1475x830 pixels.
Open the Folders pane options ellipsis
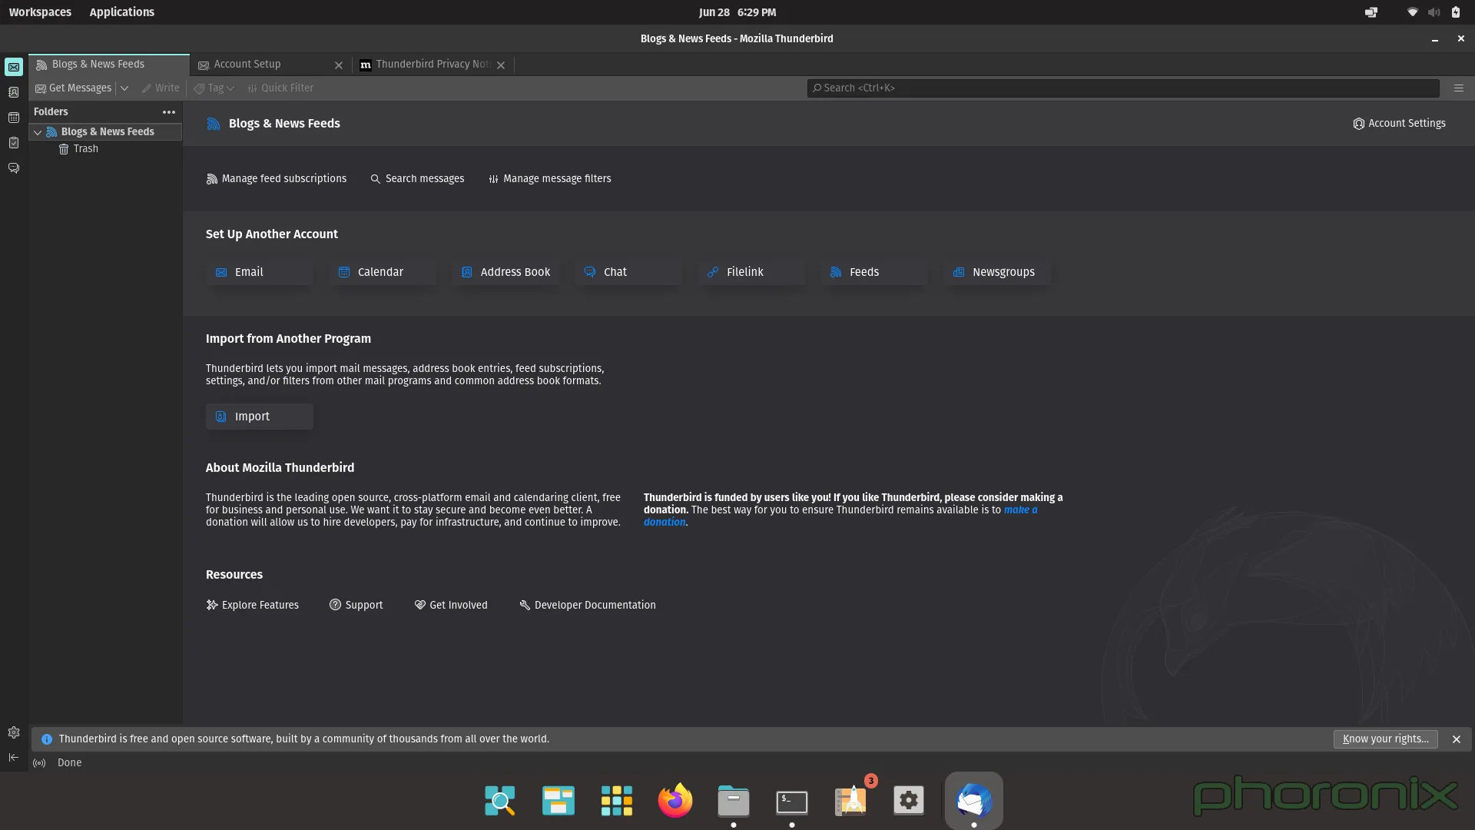(169, 112)
